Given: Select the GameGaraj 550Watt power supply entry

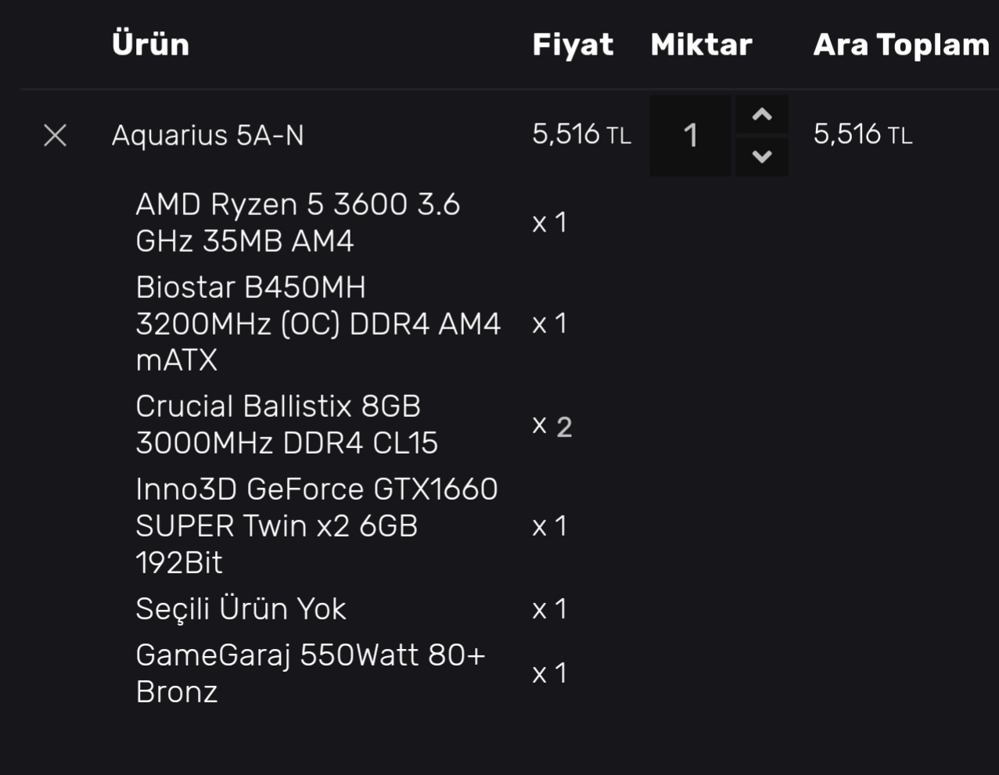Looking at the screenshot, I should 310,673.
